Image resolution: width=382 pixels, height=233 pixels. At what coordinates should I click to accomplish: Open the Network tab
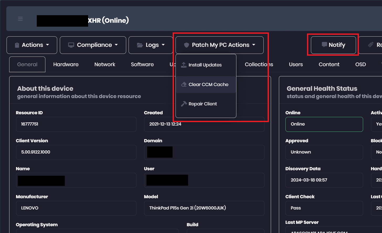tap(105, 64)
